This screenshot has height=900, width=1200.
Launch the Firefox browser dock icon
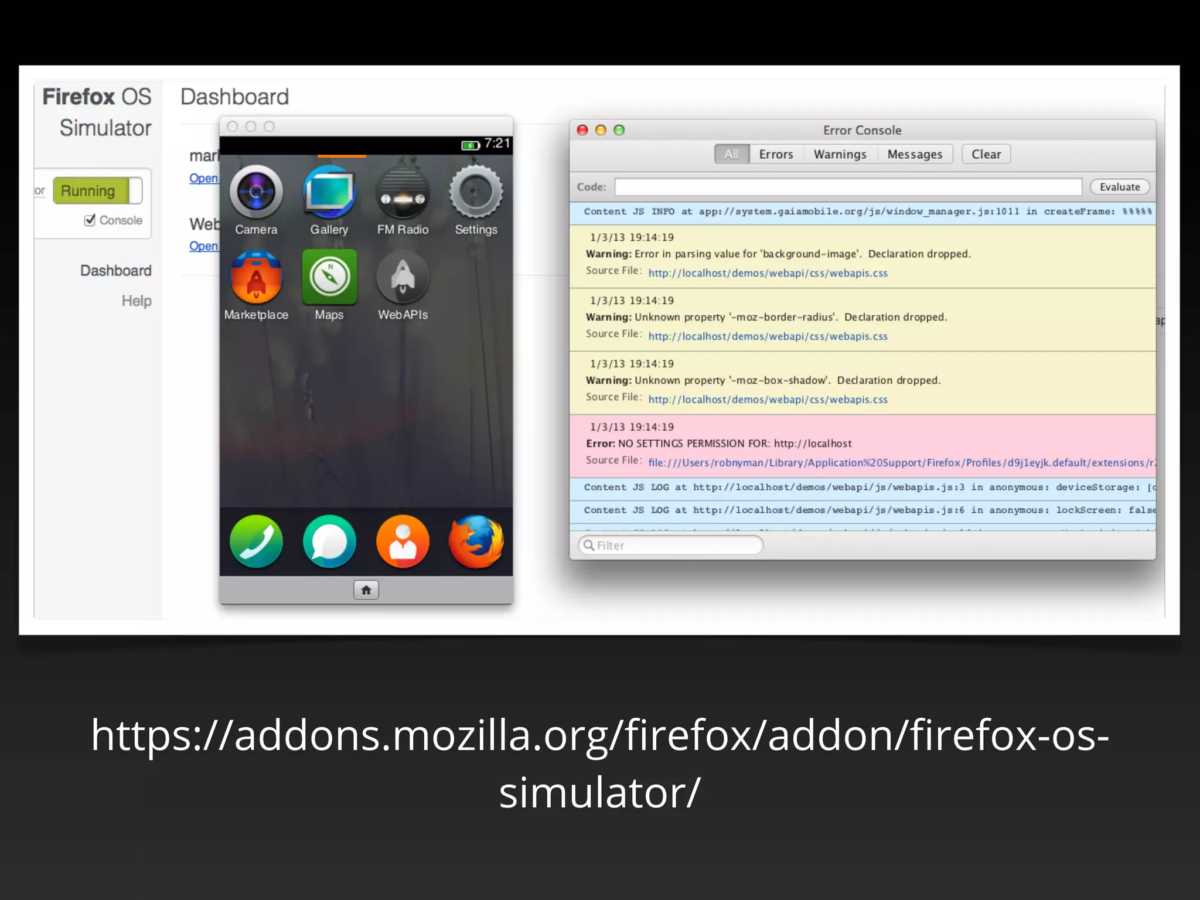476,541
